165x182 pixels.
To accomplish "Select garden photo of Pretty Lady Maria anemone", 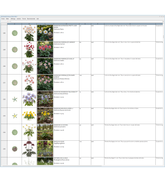I will coord(45,33).
